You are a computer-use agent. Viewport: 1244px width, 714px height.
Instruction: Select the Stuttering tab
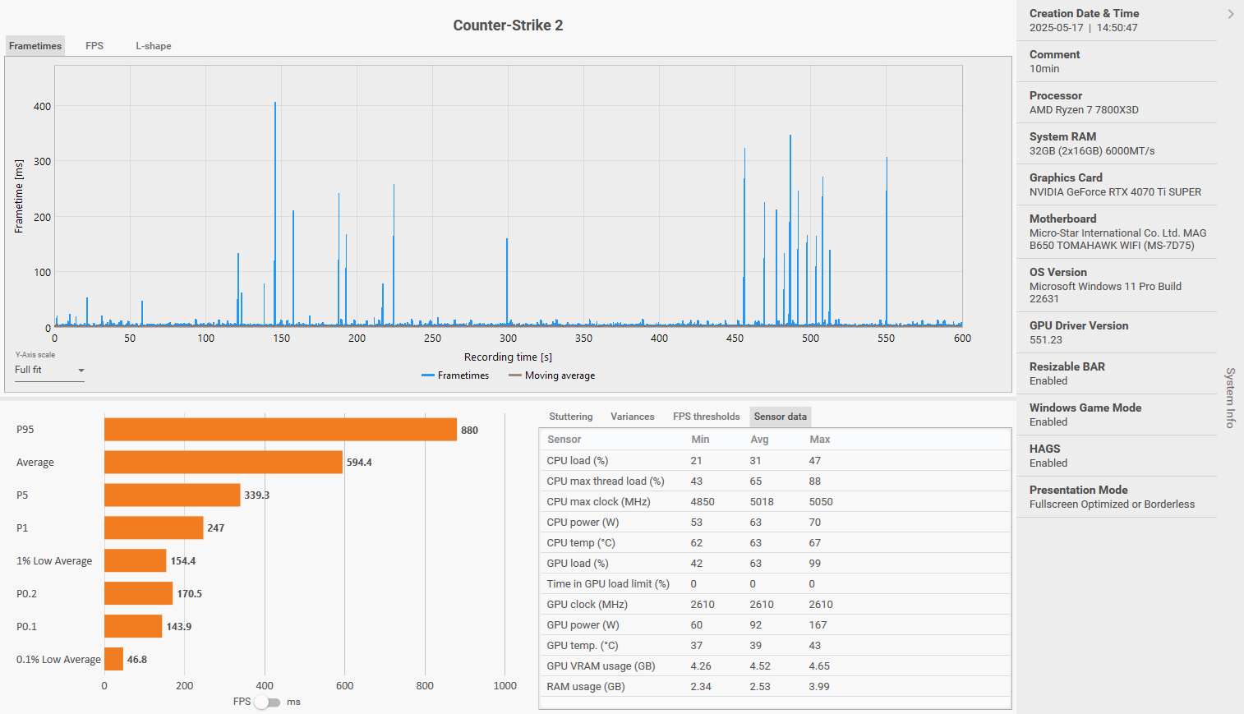[570, 417]
